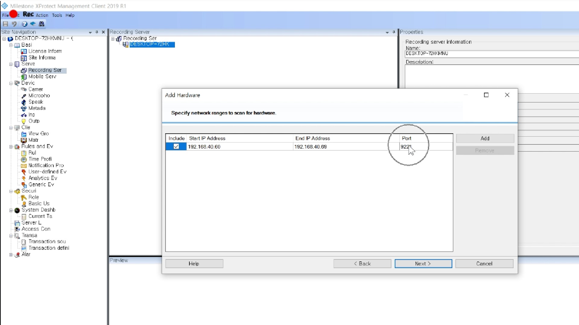This screenshot has width=579, height=325.
Task: Collapse the Recording Servers node in middle pane
Action: pyautogui.click(x=113, y=39)
